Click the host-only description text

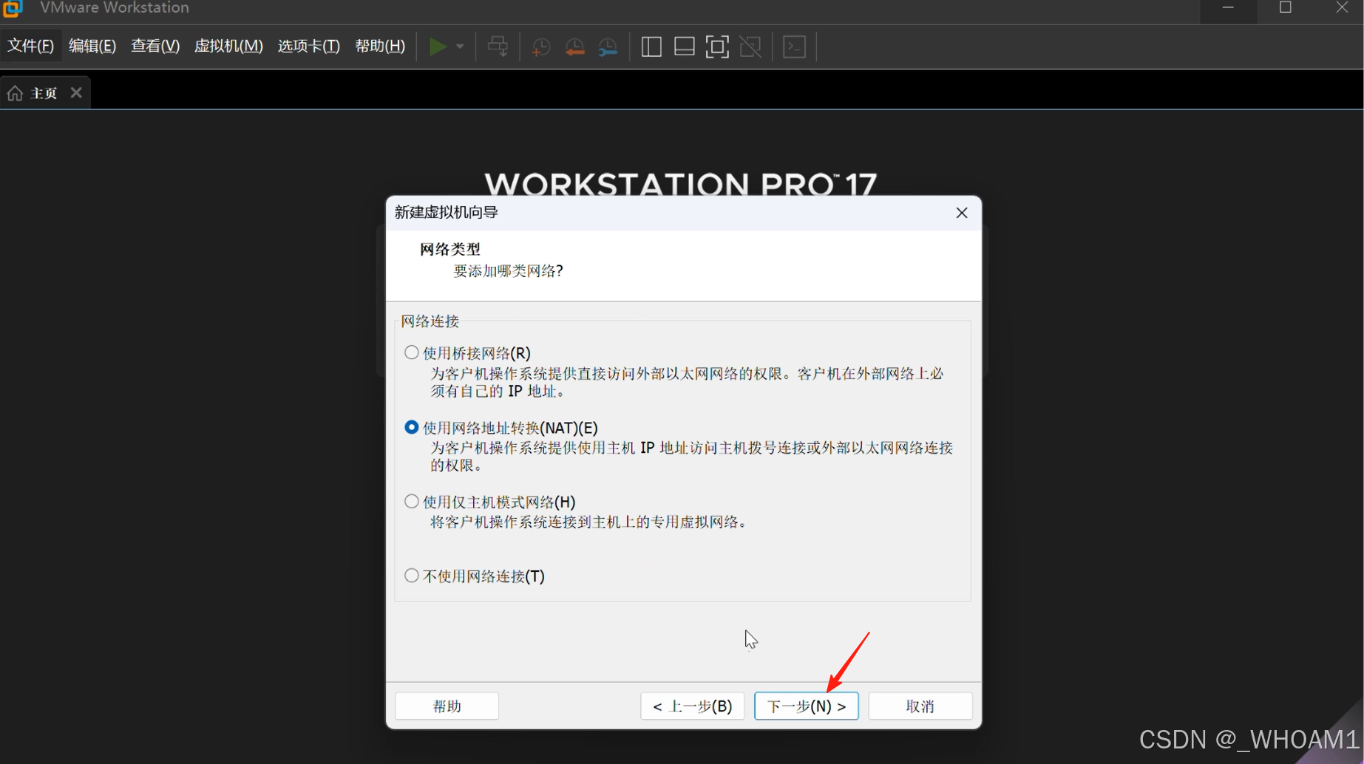coord(589,522)
